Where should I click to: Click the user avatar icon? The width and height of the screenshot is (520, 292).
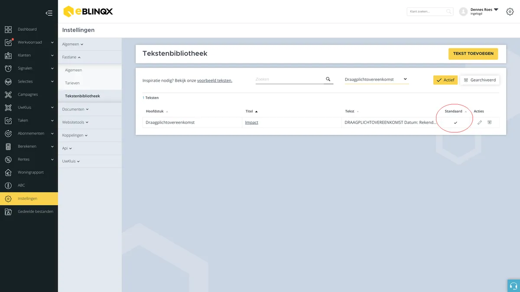(463, 12)
